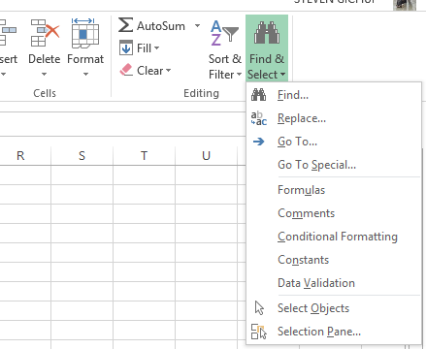
Task: Click the AutoSum label
Action: (161, 26)
